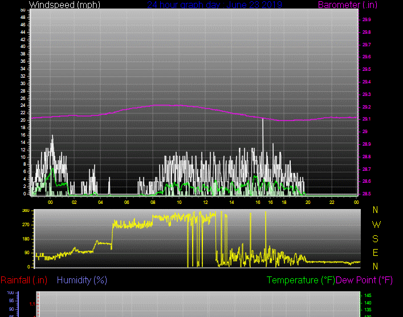The height and width of the screenshot is (317, 403).
Task: Click the 2 value on the windspeed axis
Action: tap(25, 186)
